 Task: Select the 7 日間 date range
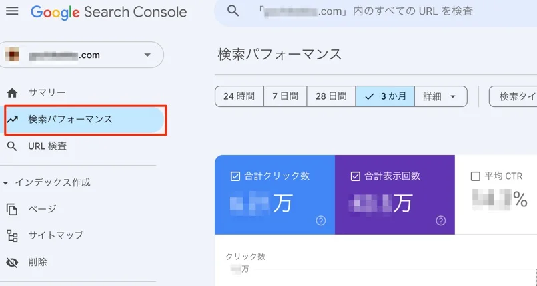click(x=286, y=96)
